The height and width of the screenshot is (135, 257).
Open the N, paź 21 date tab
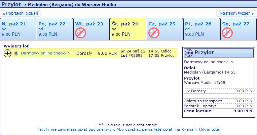point(18,29)
